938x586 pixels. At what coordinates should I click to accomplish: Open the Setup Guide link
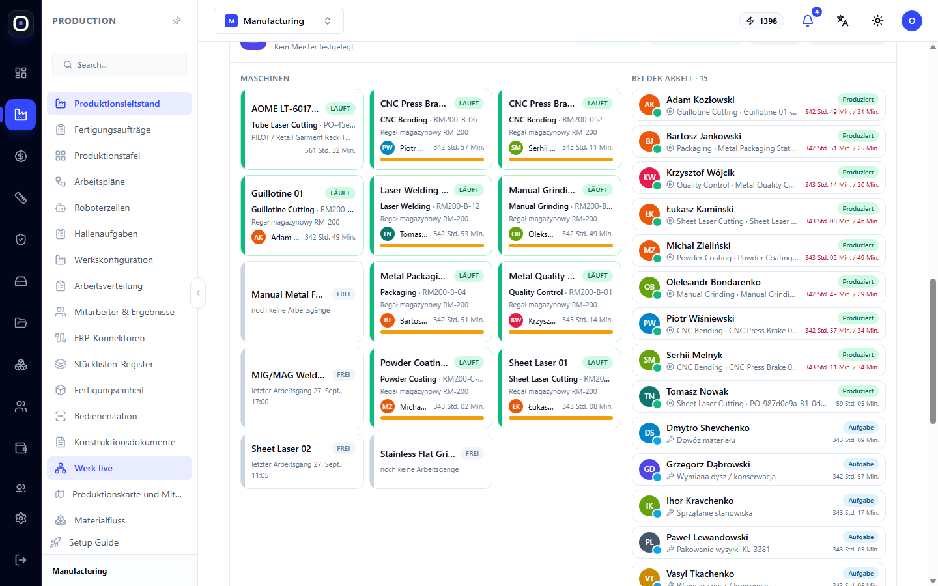coord(93,542)
